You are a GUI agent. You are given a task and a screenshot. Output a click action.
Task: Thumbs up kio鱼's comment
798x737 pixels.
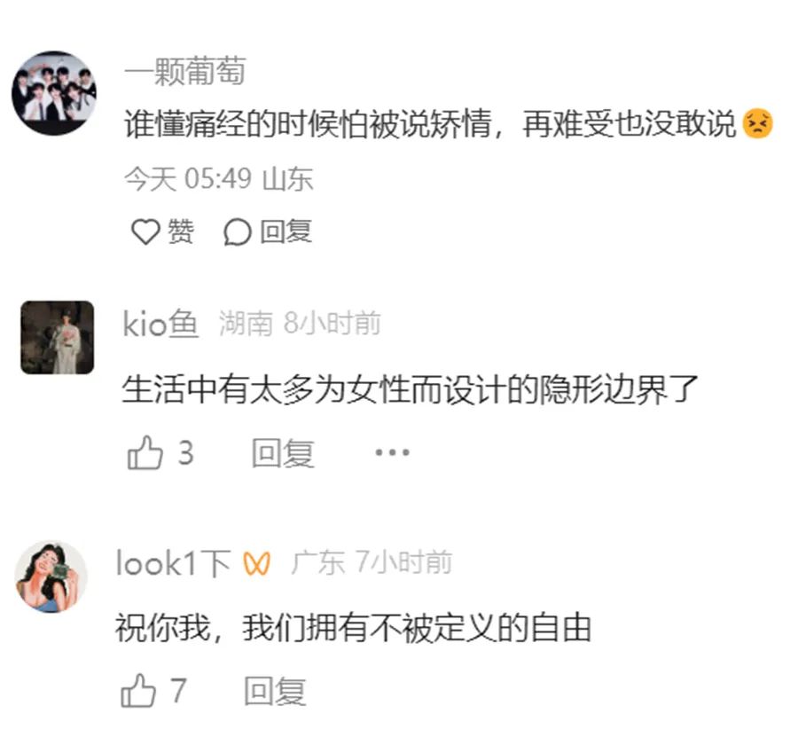[145, 452]
